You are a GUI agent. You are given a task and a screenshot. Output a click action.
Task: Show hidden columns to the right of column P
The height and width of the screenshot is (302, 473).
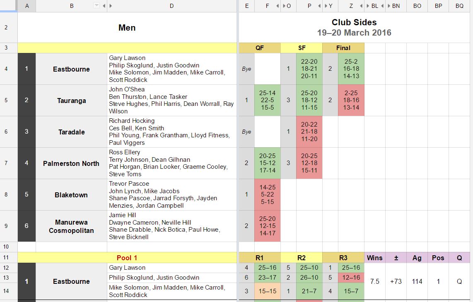(319, 6)
